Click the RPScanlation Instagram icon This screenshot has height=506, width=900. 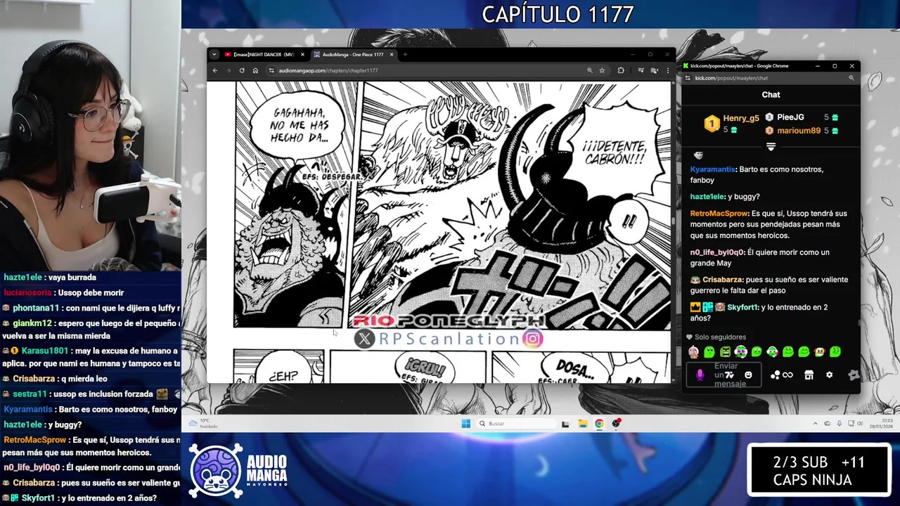[x=534, y=339]
